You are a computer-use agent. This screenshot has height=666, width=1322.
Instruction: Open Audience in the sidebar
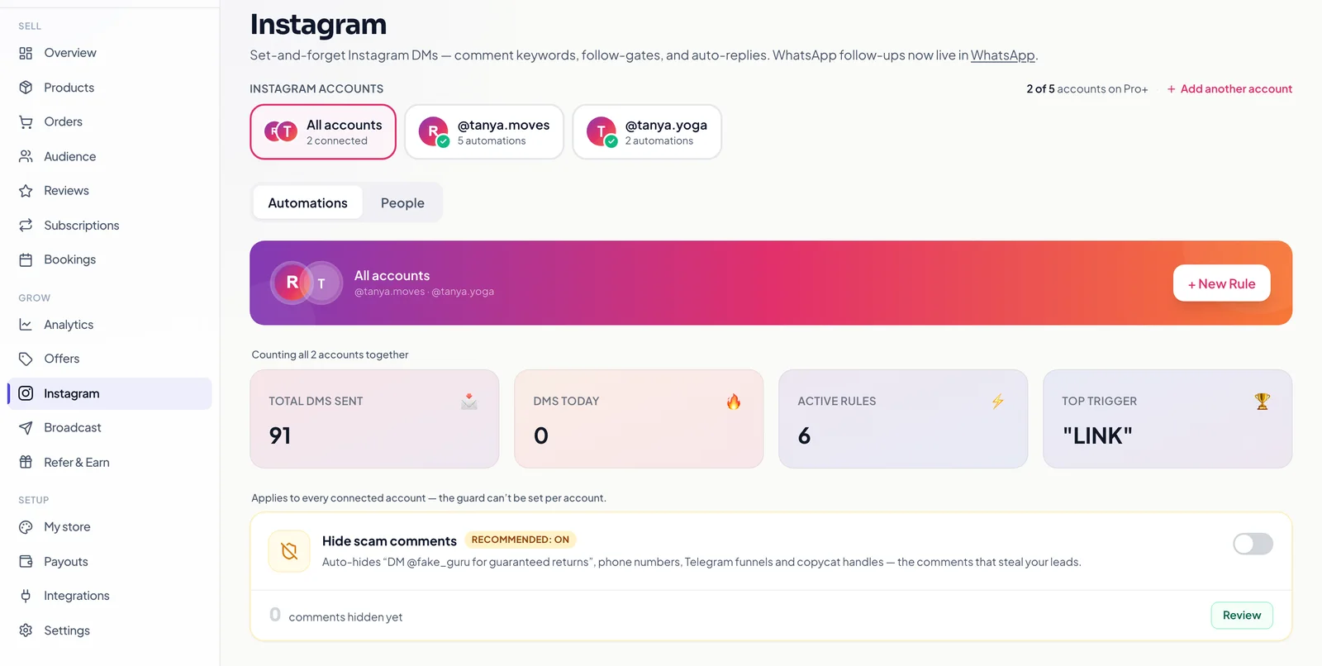[110, 156]
